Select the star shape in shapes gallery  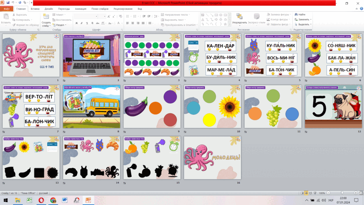coord(225,24)
